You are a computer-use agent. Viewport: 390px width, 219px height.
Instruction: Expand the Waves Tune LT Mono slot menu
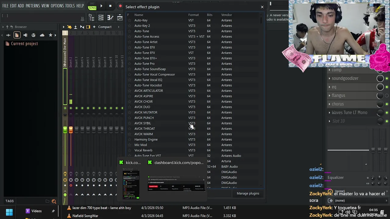(329, 113)
